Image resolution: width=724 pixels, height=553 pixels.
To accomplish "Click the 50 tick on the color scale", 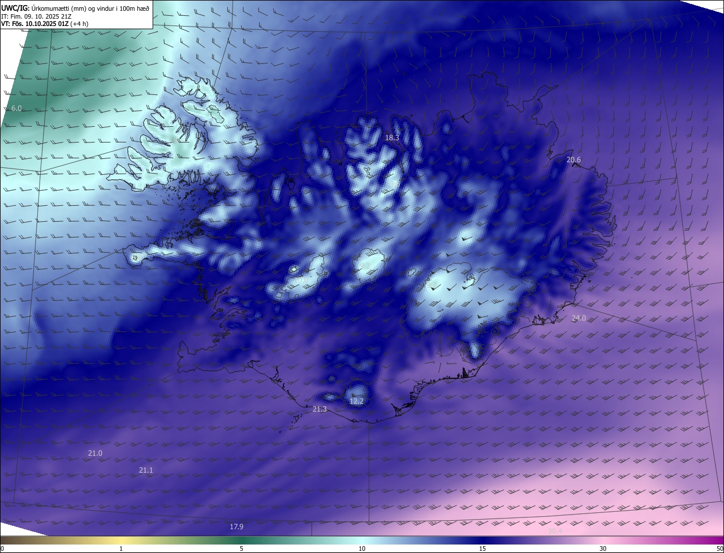I will (719, 548).
